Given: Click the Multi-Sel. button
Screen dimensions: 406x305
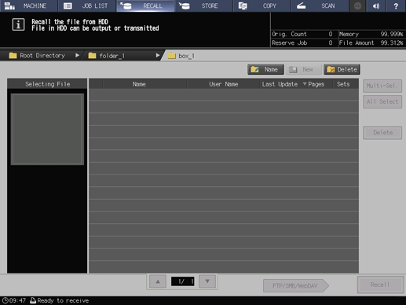Looking at the screenshot, I should pos(382,86).
